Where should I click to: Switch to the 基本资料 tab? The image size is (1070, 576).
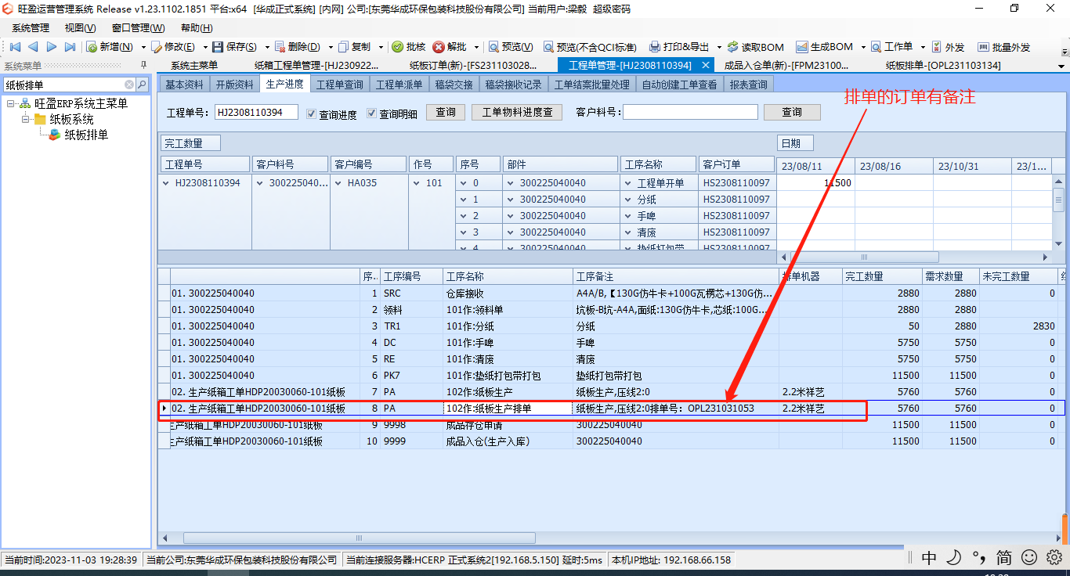pos(184,84)
